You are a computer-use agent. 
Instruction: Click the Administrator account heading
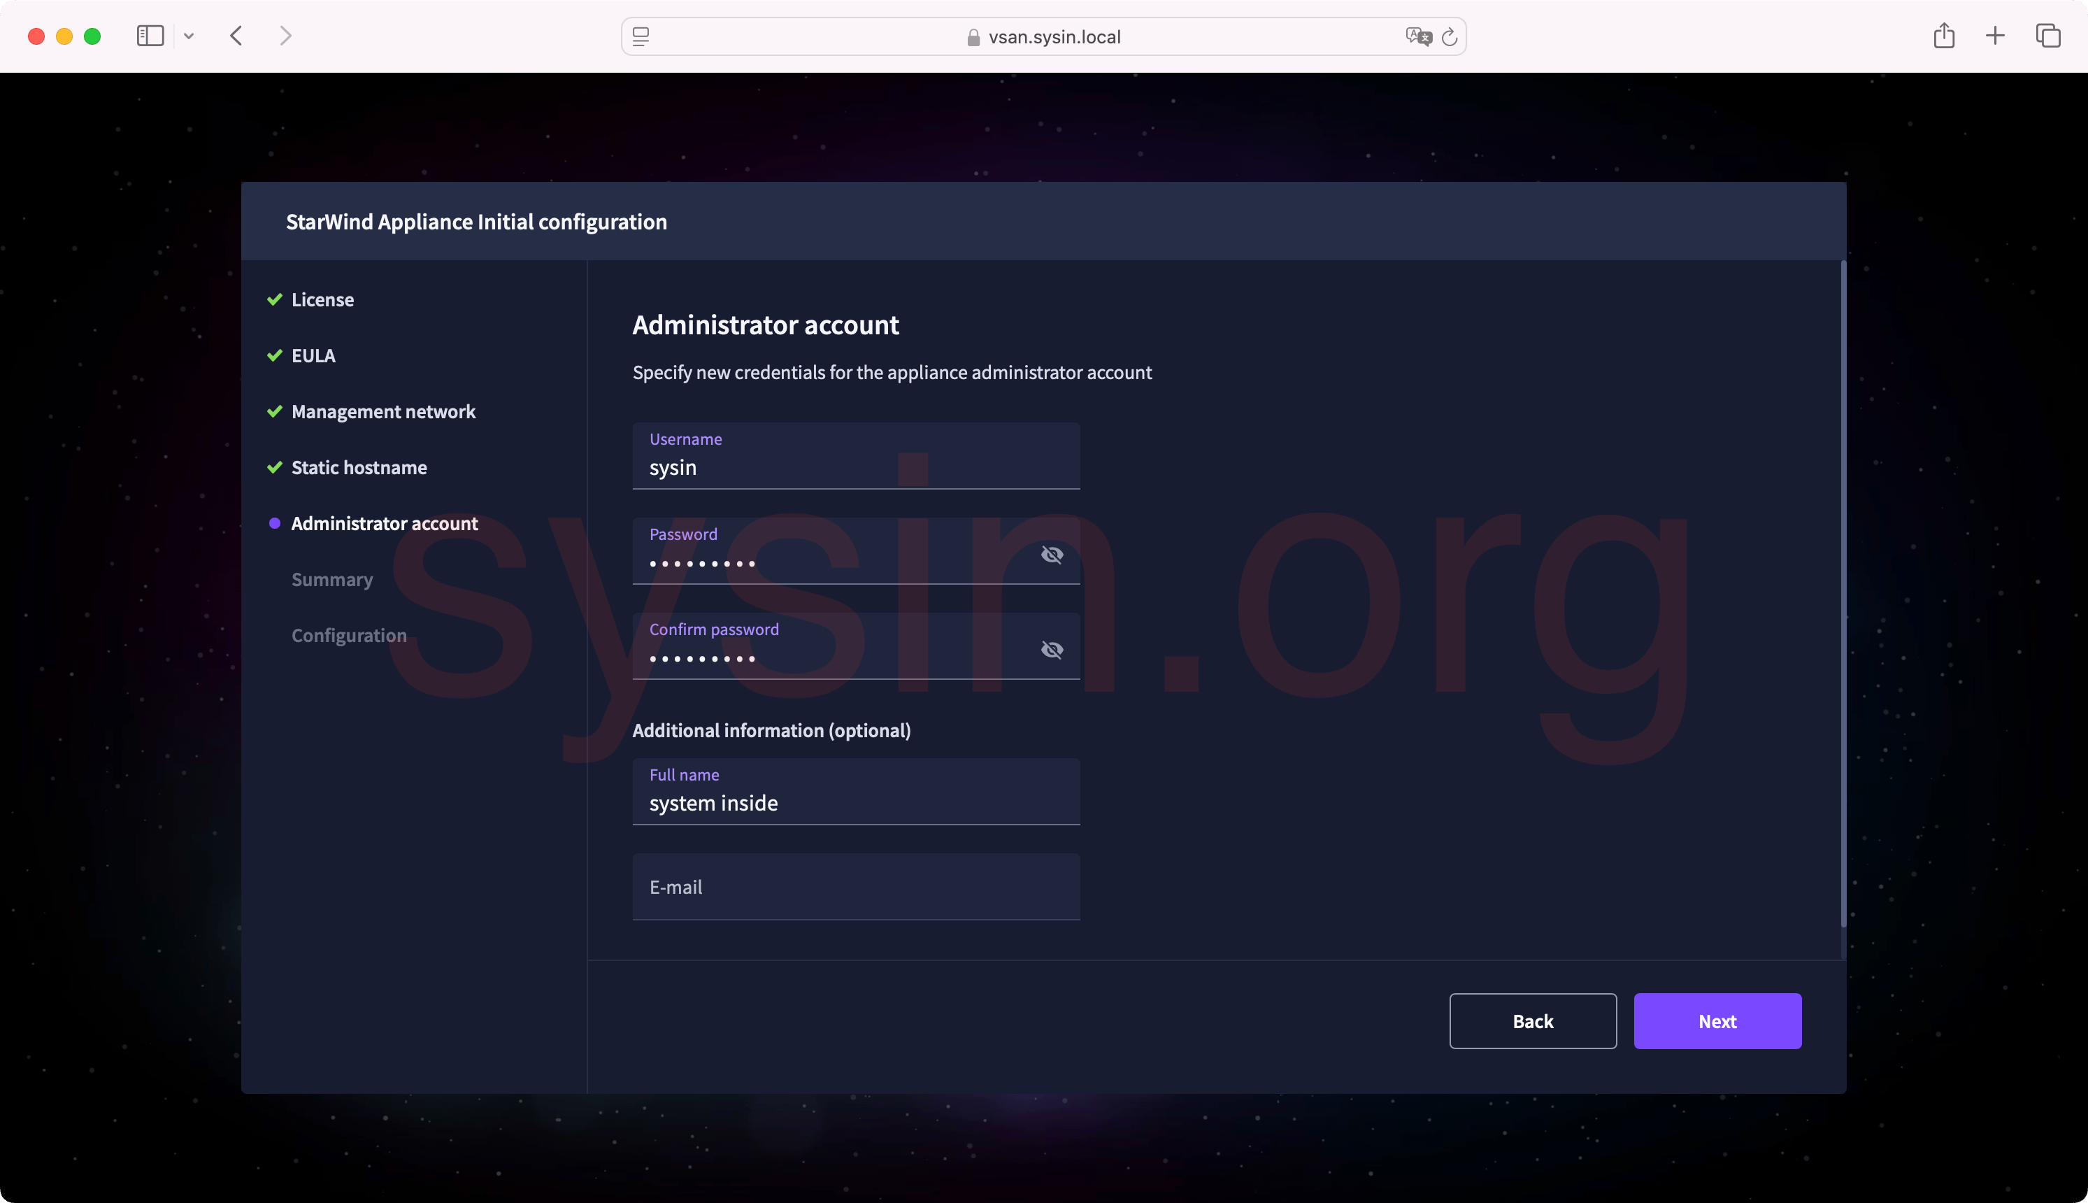click(x=766, y=325)
